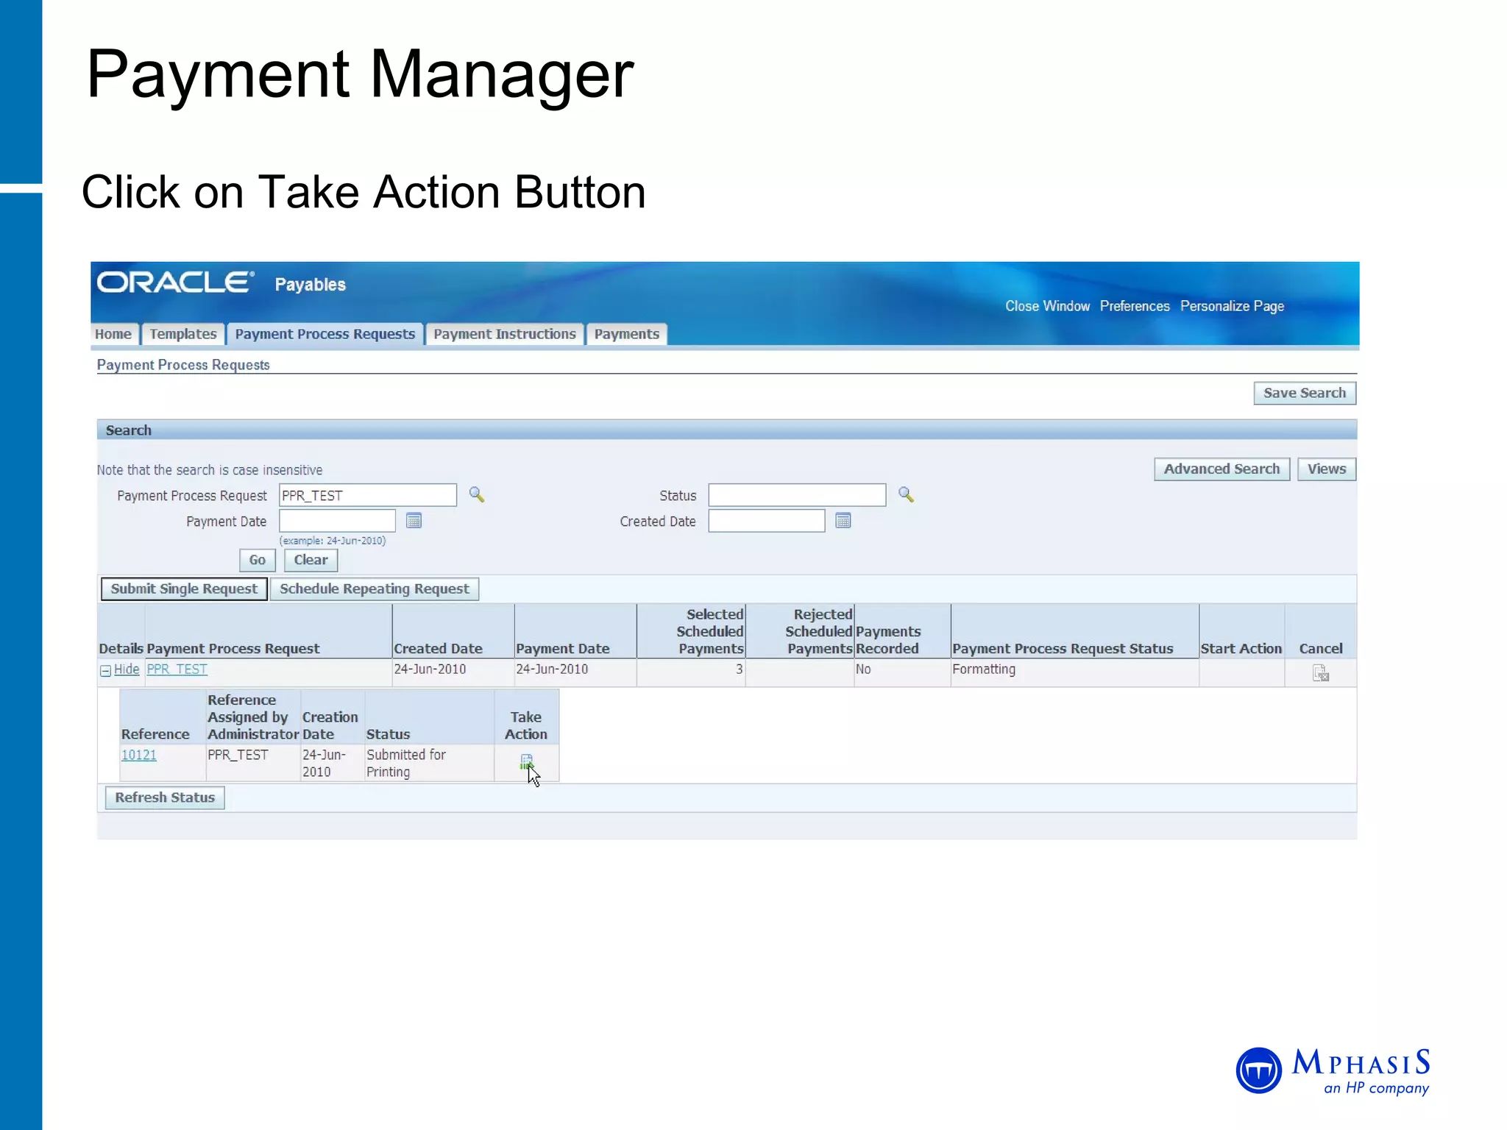Focus the Payment Process Request input field
This screenshot has width=1507, height=1130.
click(368, 495)
